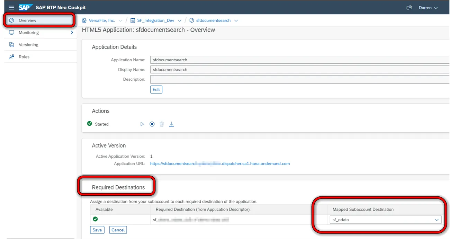The width and height of the screenshot is (450, 239).
Task: Expand the Monitoring submenu arrow
Action: coord(72,33)
